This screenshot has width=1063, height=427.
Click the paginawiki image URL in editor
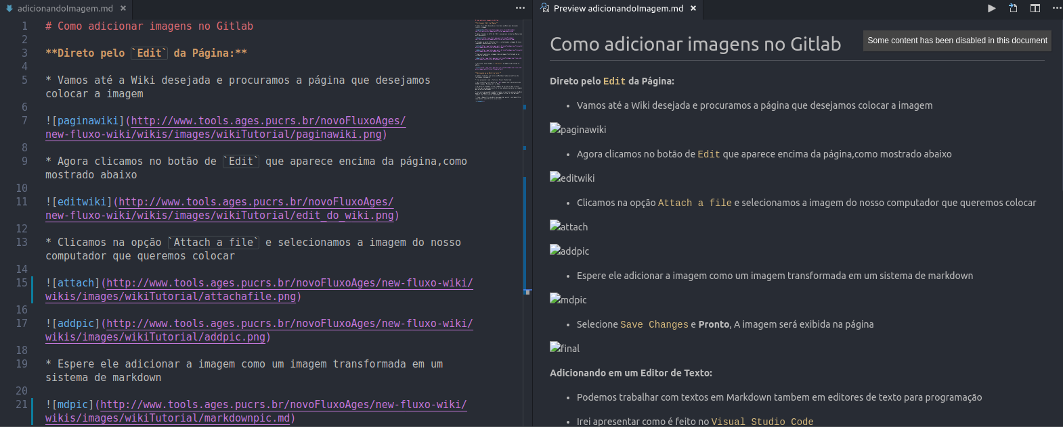click(x=268, y=121)
